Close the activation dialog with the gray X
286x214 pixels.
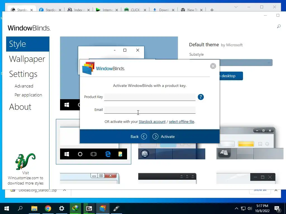(213, 66)
